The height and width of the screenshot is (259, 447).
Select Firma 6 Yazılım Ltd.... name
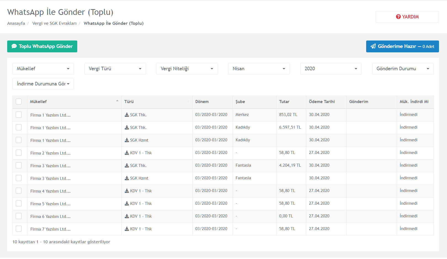pyautogui.click(x=50, y=217)
